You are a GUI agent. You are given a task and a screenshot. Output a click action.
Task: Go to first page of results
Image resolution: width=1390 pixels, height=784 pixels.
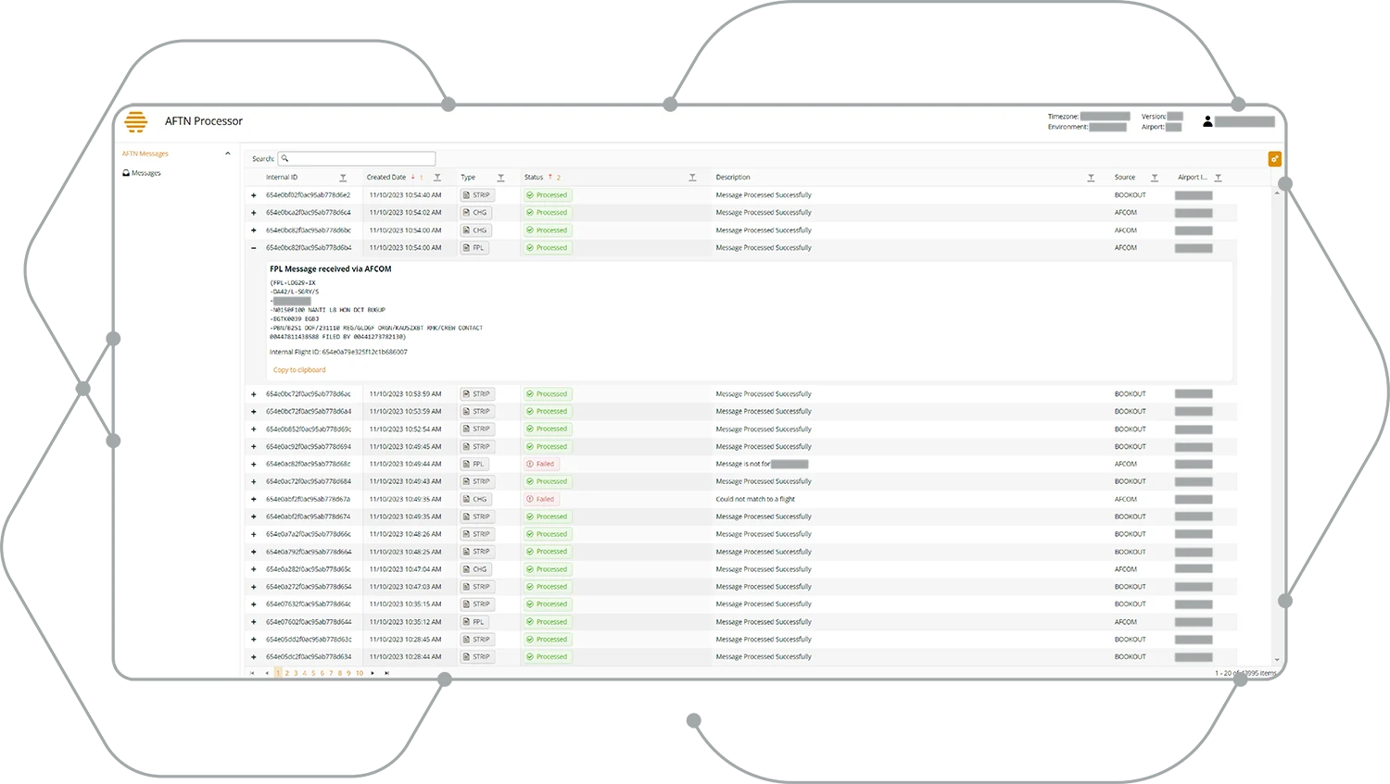tap(252, 673)
